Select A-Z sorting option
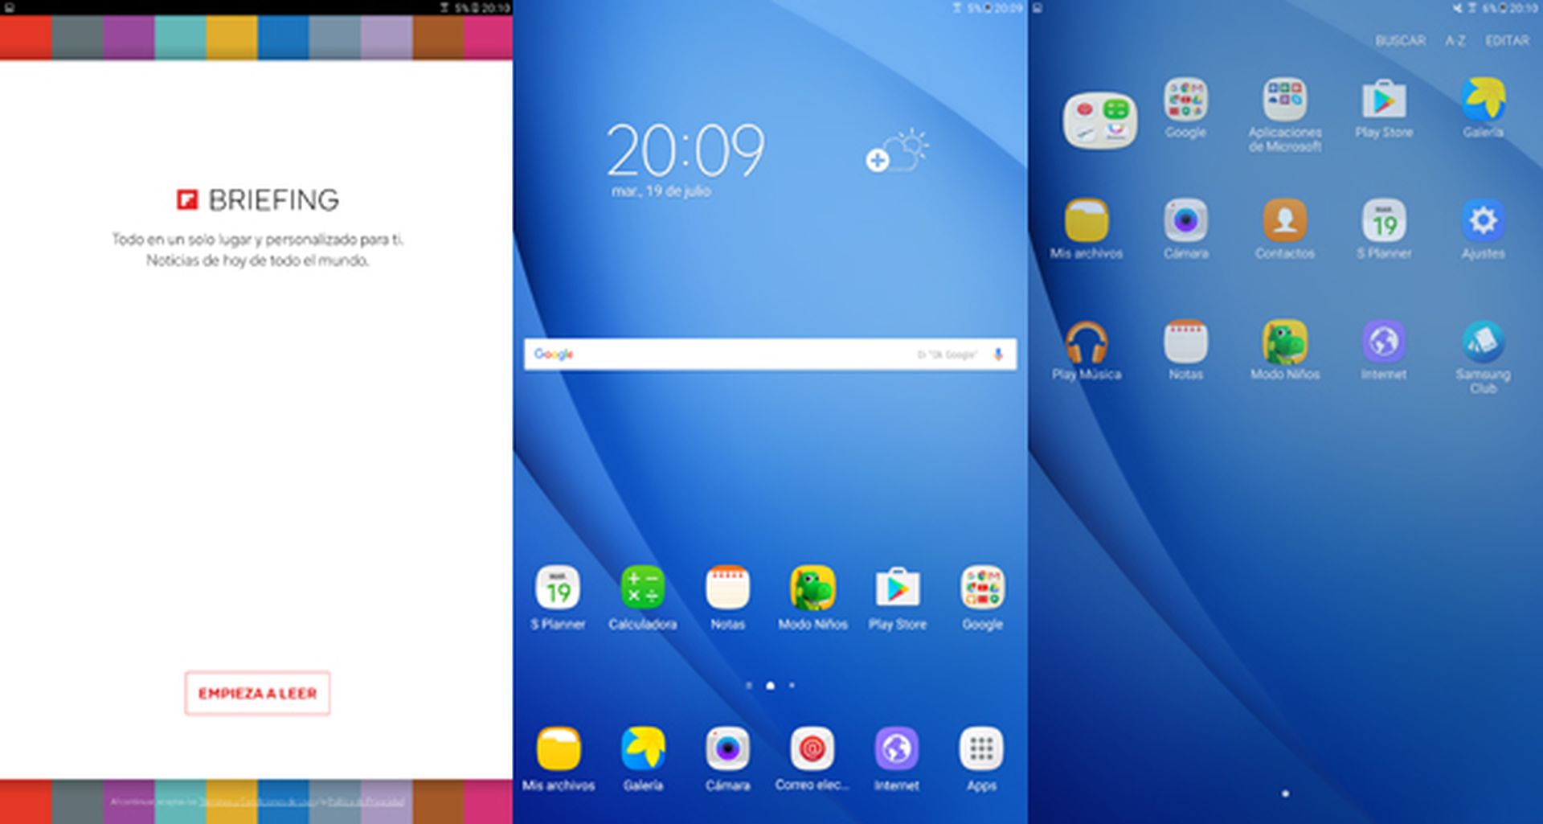This screenshot has width=1543, height=824. click(1455, 41)
